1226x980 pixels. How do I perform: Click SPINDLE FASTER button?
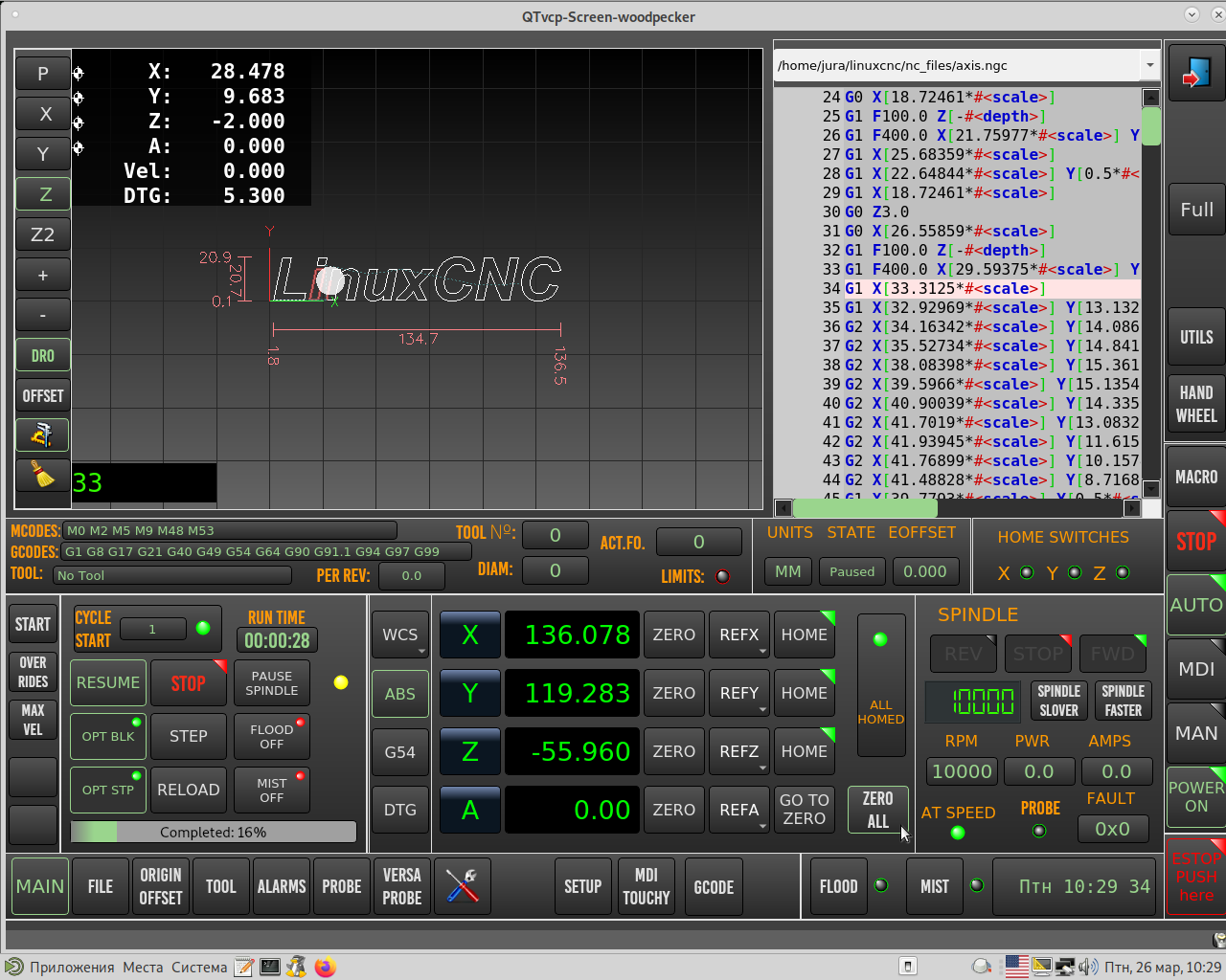tap(1123, 701)
